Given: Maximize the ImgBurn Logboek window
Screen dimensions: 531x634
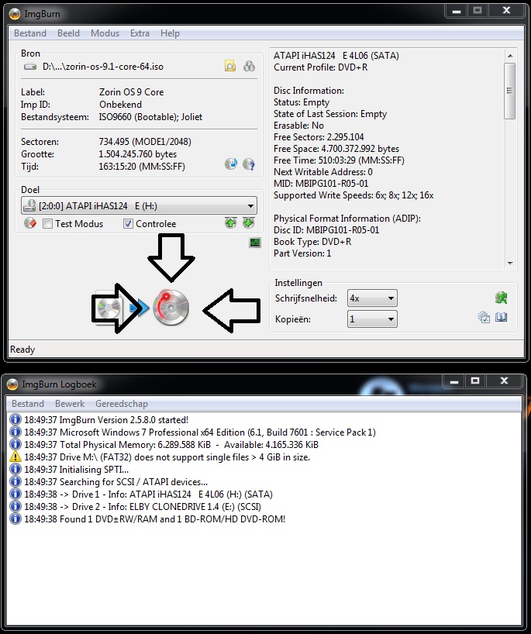Looking at the screenshot, I should (x=475, y=381).
